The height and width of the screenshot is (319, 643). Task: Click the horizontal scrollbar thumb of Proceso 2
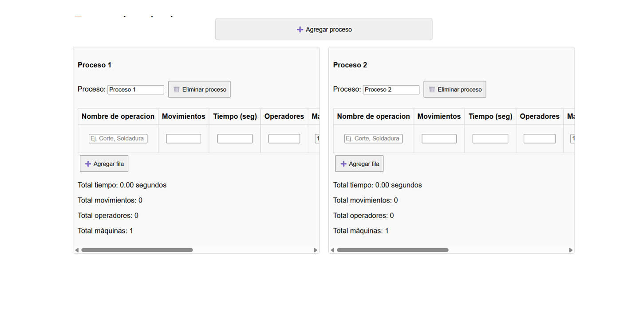[x=392, y=249]
